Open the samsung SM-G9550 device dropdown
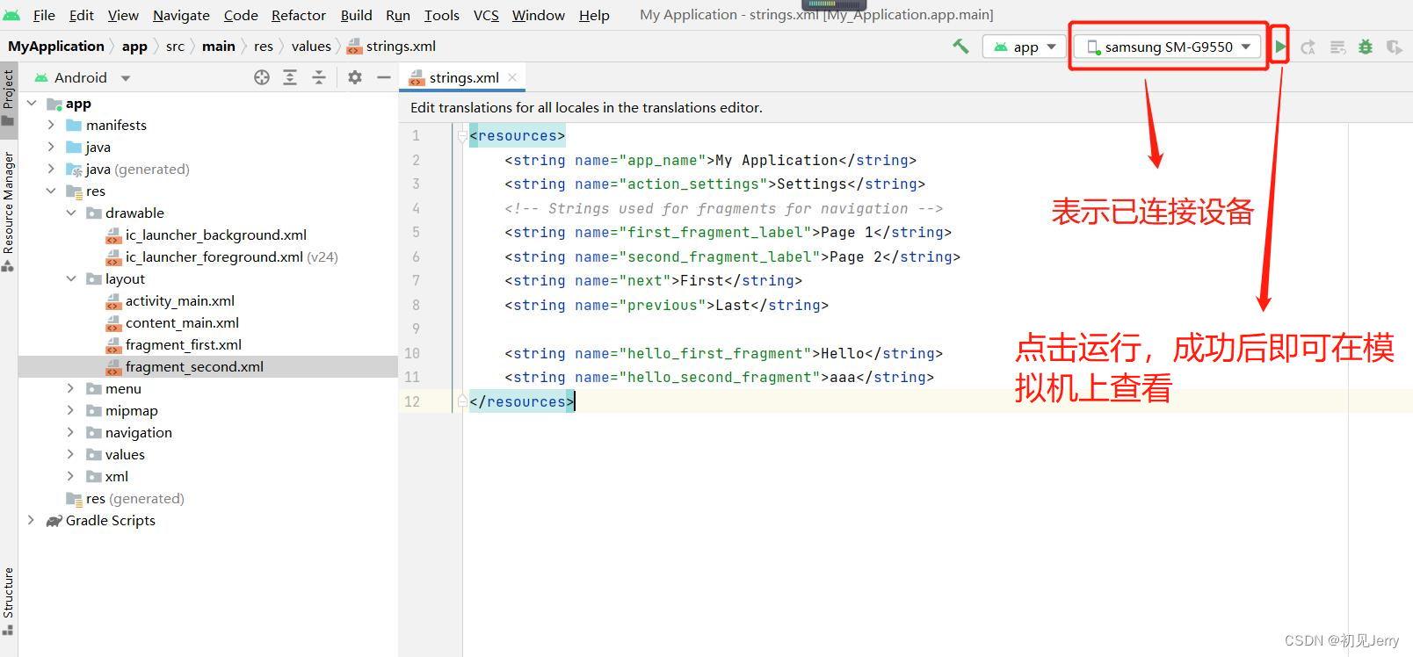 [1168, 47]
